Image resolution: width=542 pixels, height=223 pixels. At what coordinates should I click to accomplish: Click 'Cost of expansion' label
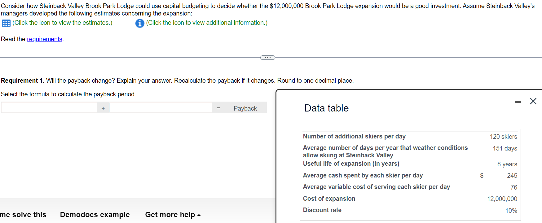[329, 199]
